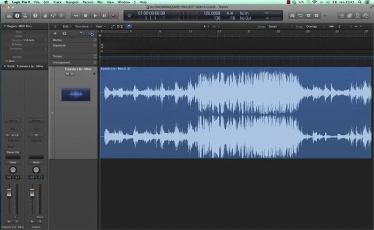Mute the E penso a te track header

point(67,74)
